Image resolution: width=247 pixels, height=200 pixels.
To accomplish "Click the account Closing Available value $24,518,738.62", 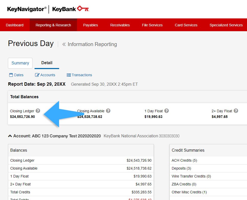I will point(139,168).
